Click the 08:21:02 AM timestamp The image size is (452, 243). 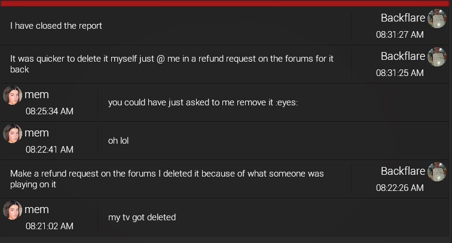49,226
